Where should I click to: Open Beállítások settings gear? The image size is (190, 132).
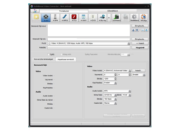point(134,18)
